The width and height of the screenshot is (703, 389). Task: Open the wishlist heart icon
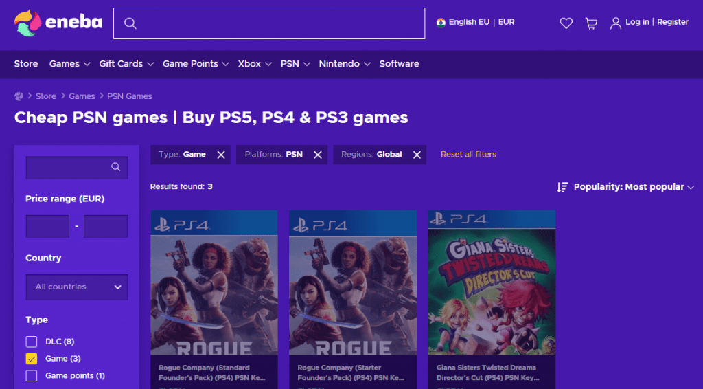[566, 23]
